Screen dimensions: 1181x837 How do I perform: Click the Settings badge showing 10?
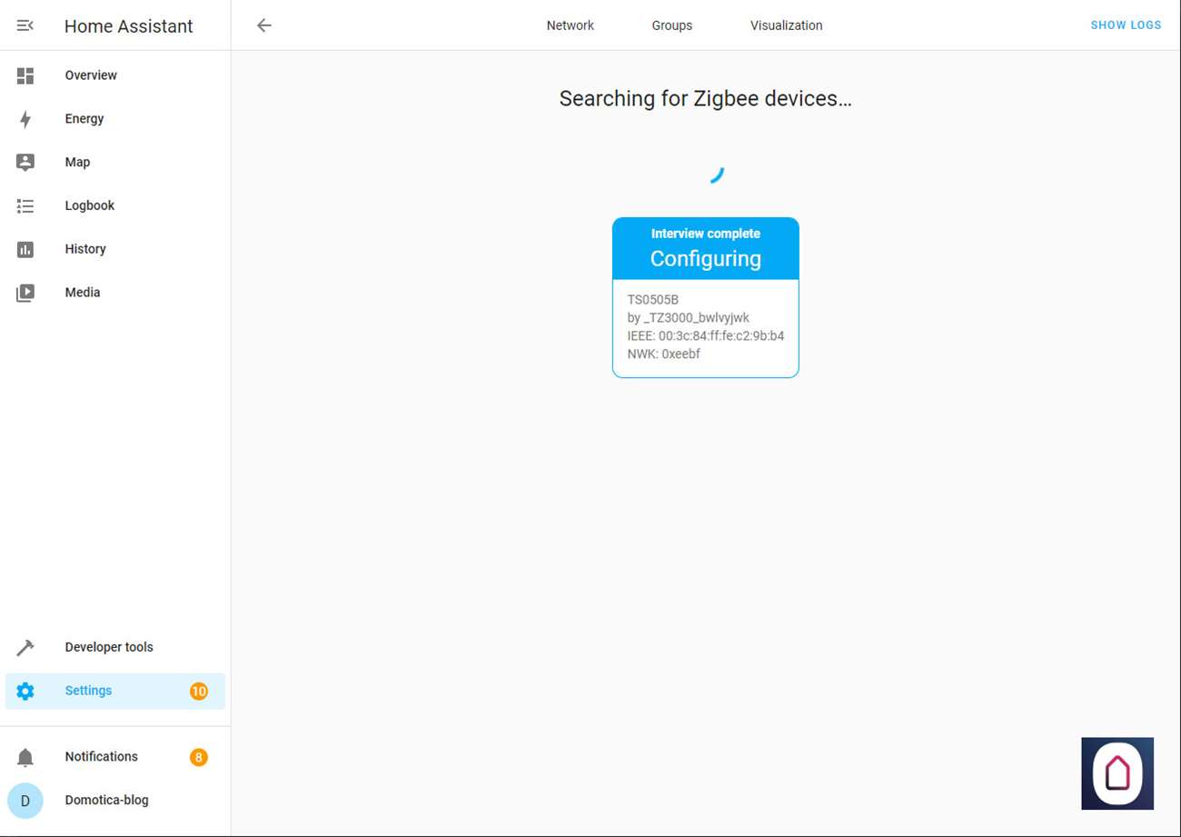[199, 692]
